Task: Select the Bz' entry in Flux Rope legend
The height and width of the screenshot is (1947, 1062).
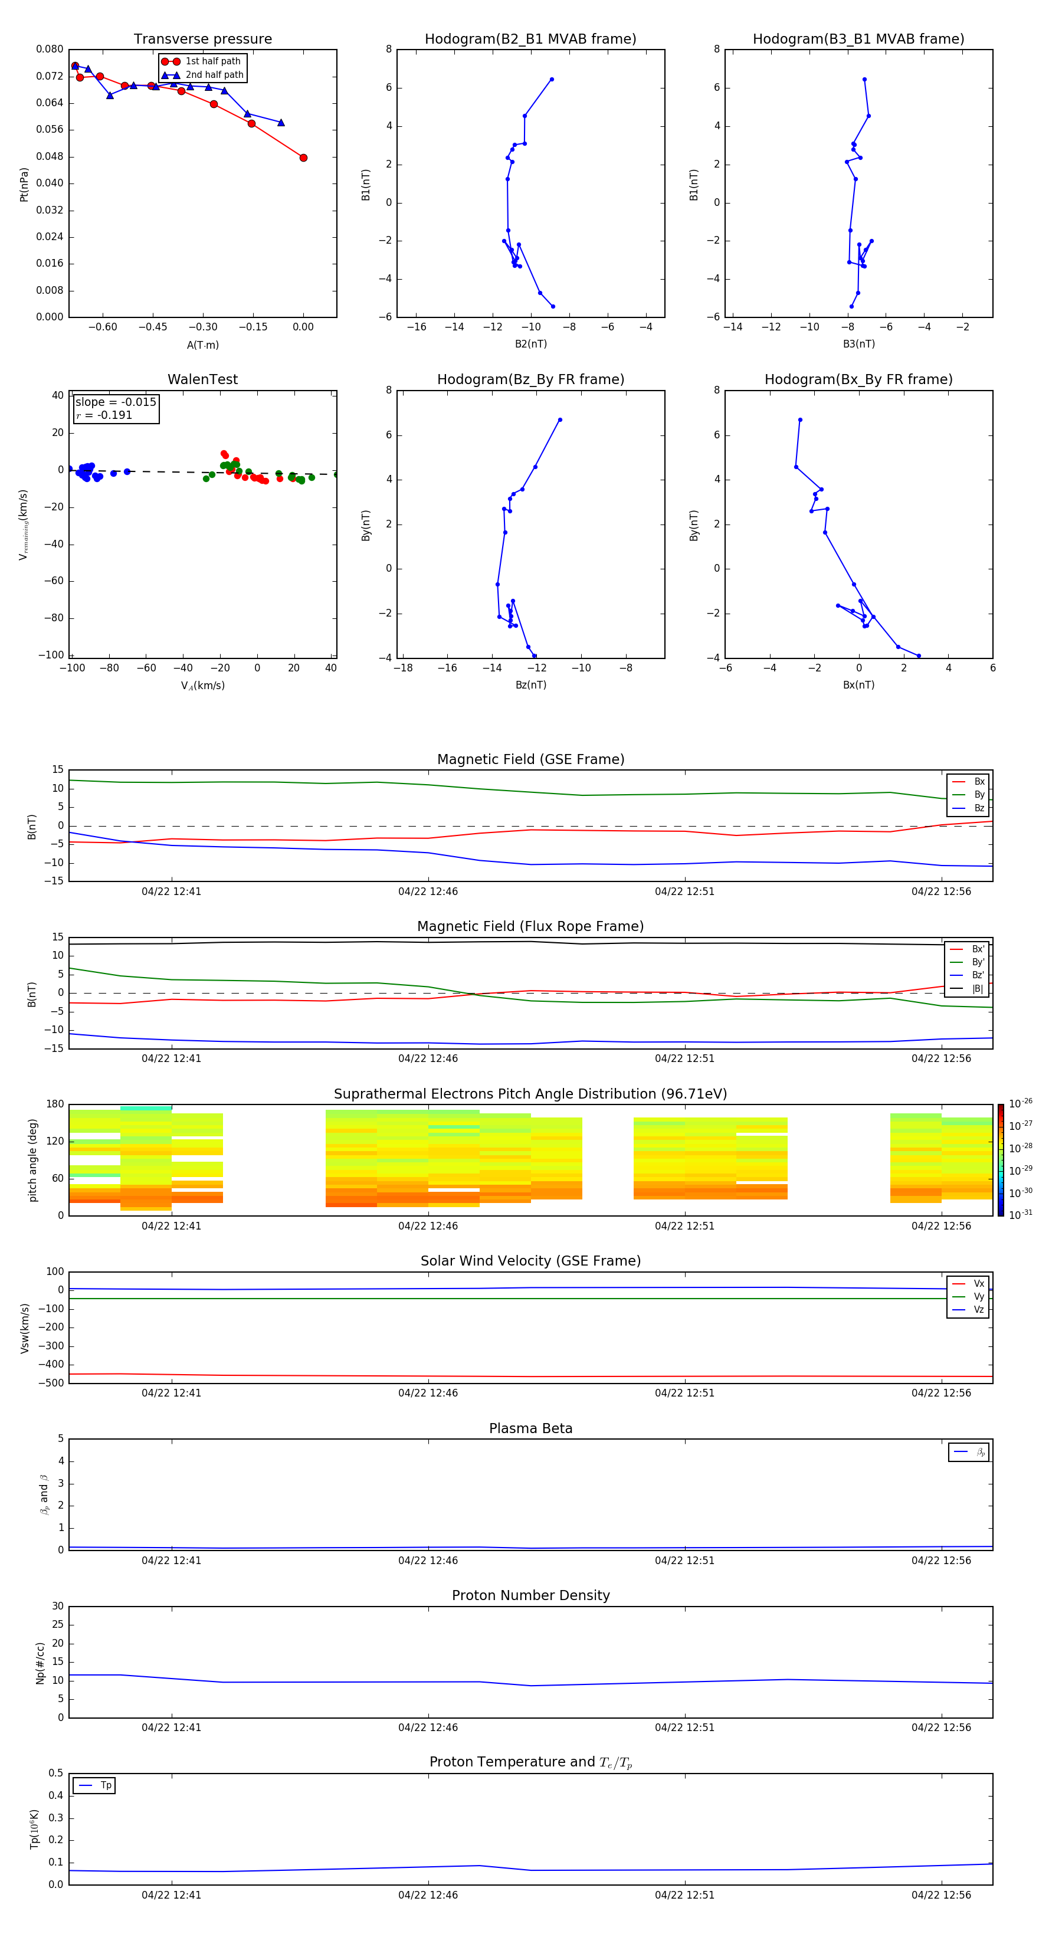Action: pos(967,975)
